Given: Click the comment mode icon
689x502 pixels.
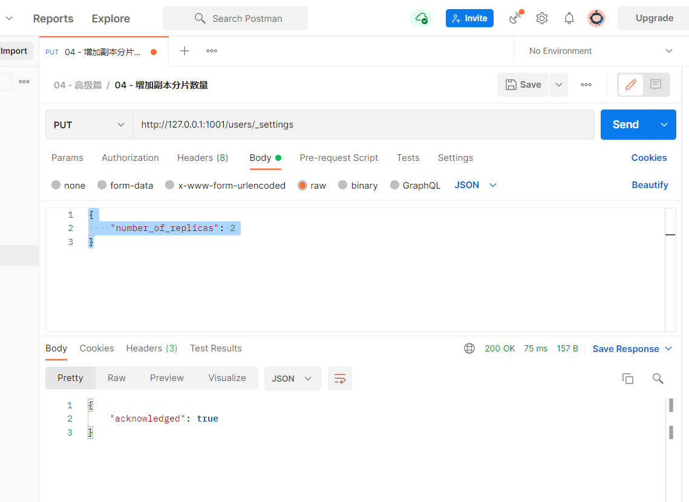Looking at the screenshot, I should 656,85.
